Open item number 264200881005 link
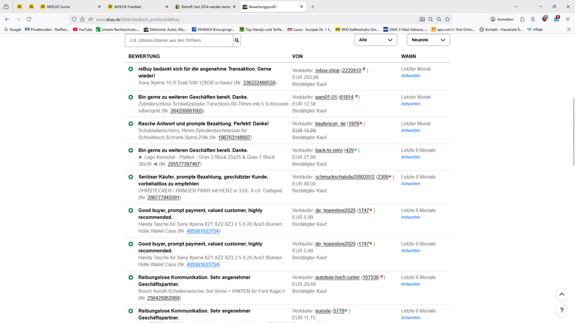Image resolution: width=575 pixels, height=323 pixels. click(186, 111)
